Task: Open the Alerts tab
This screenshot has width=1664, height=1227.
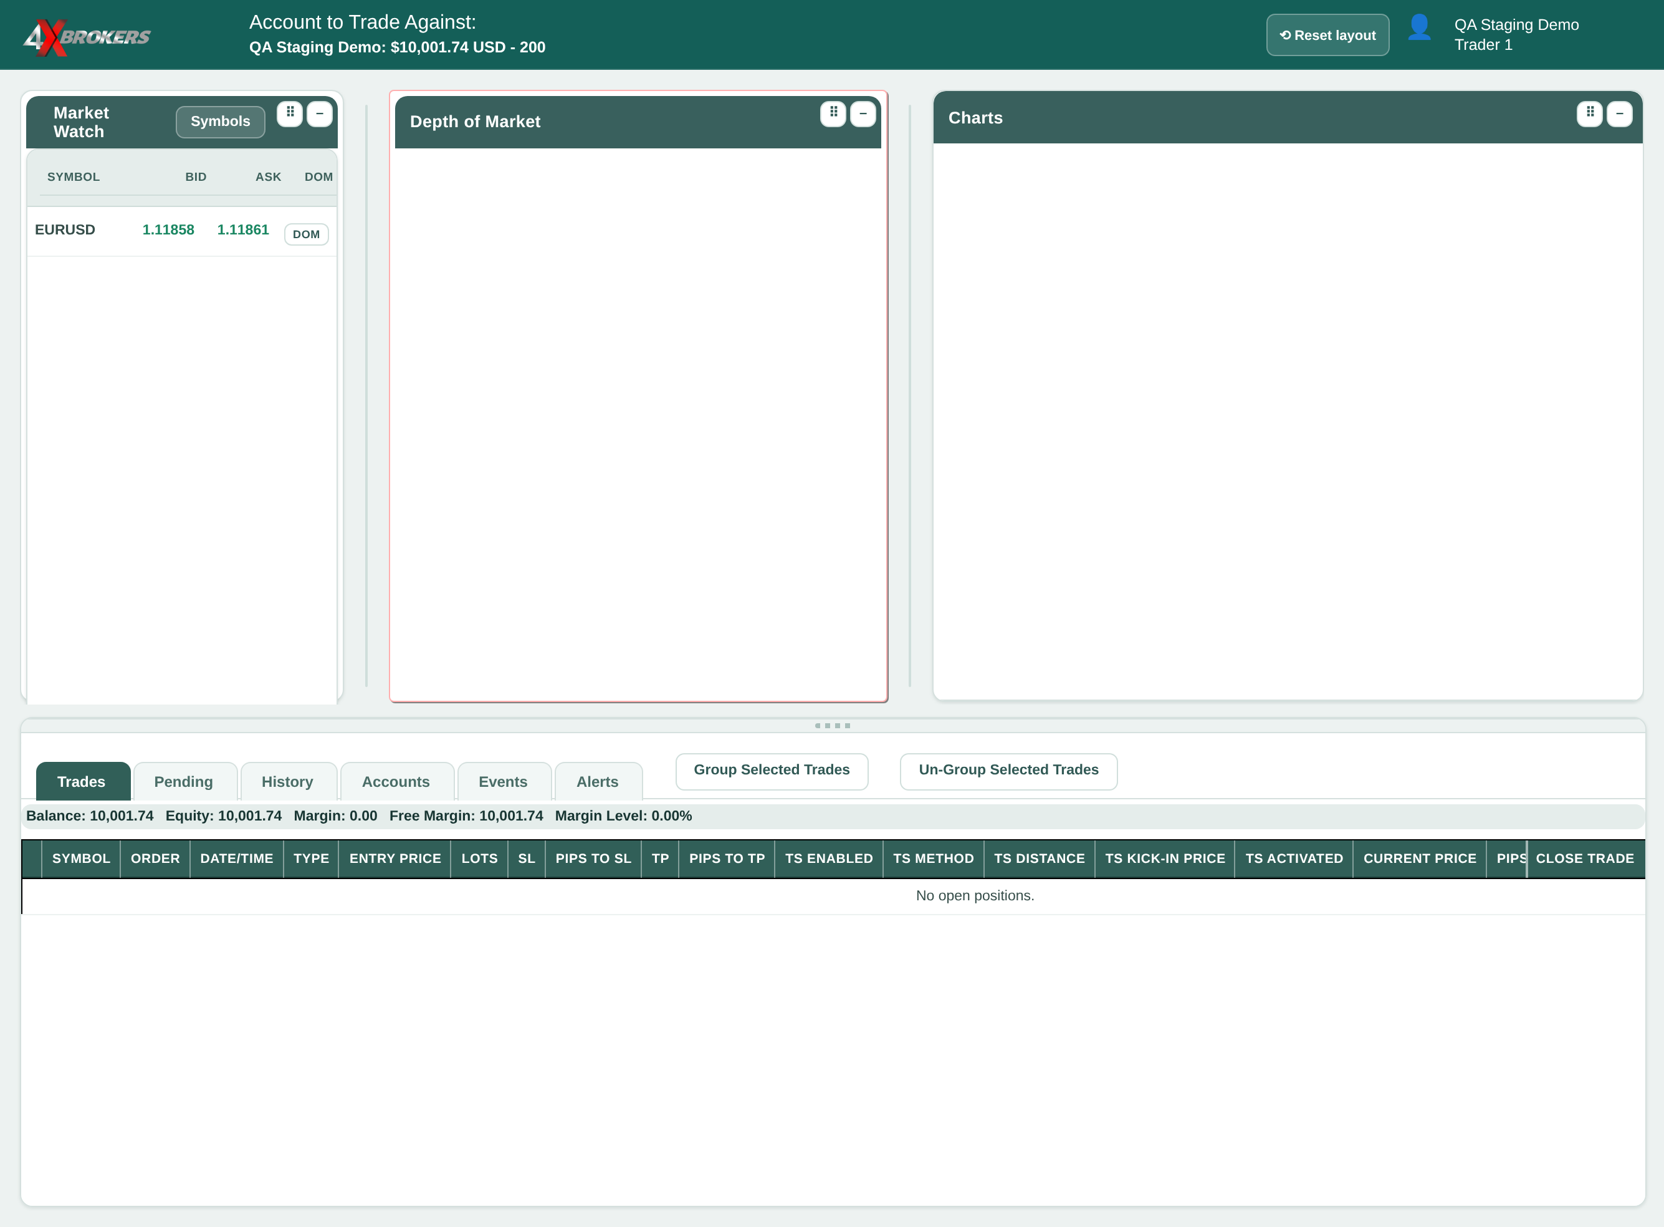Action: [598, 781]
